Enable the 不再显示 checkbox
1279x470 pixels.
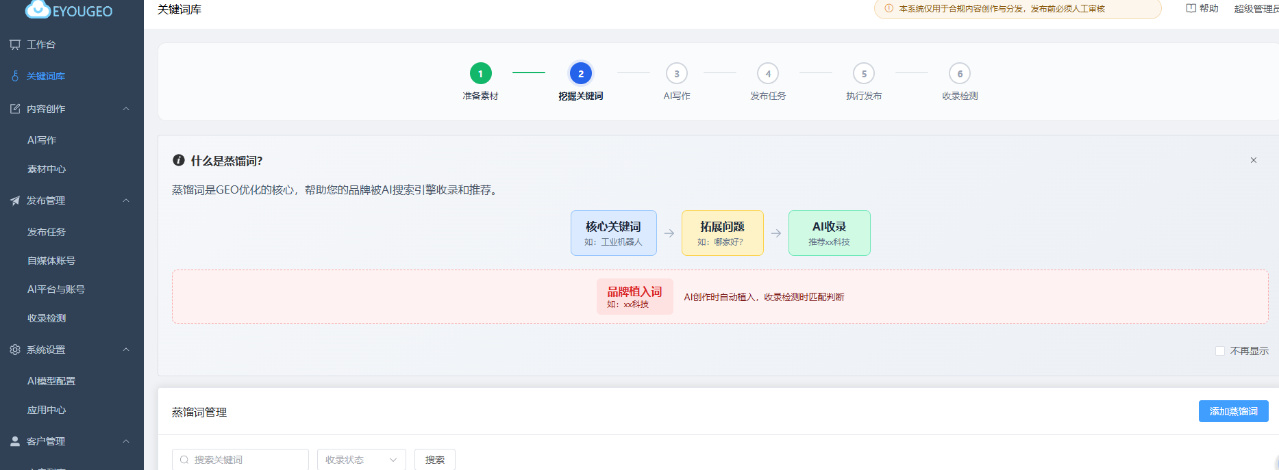[x=1219, y=351]
